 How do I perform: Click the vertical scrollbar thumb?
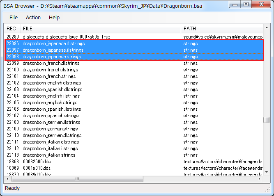(x=267, y=120)
